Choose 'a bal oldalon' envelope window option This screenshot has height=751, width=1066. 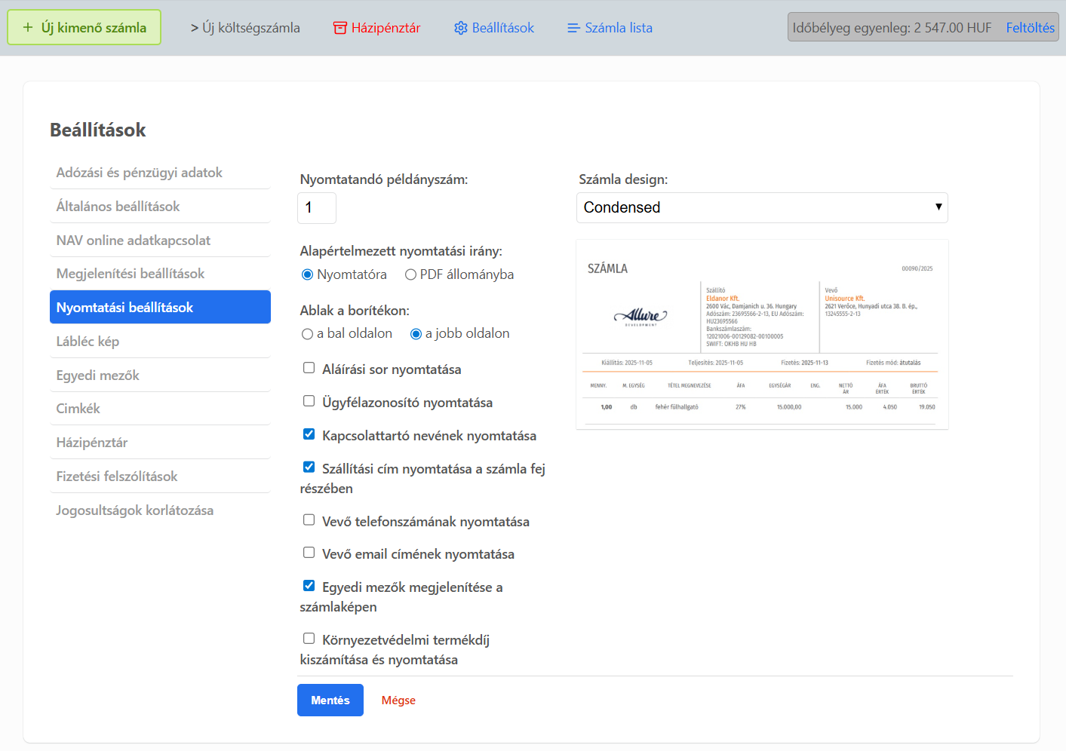(x=307, y=334)
